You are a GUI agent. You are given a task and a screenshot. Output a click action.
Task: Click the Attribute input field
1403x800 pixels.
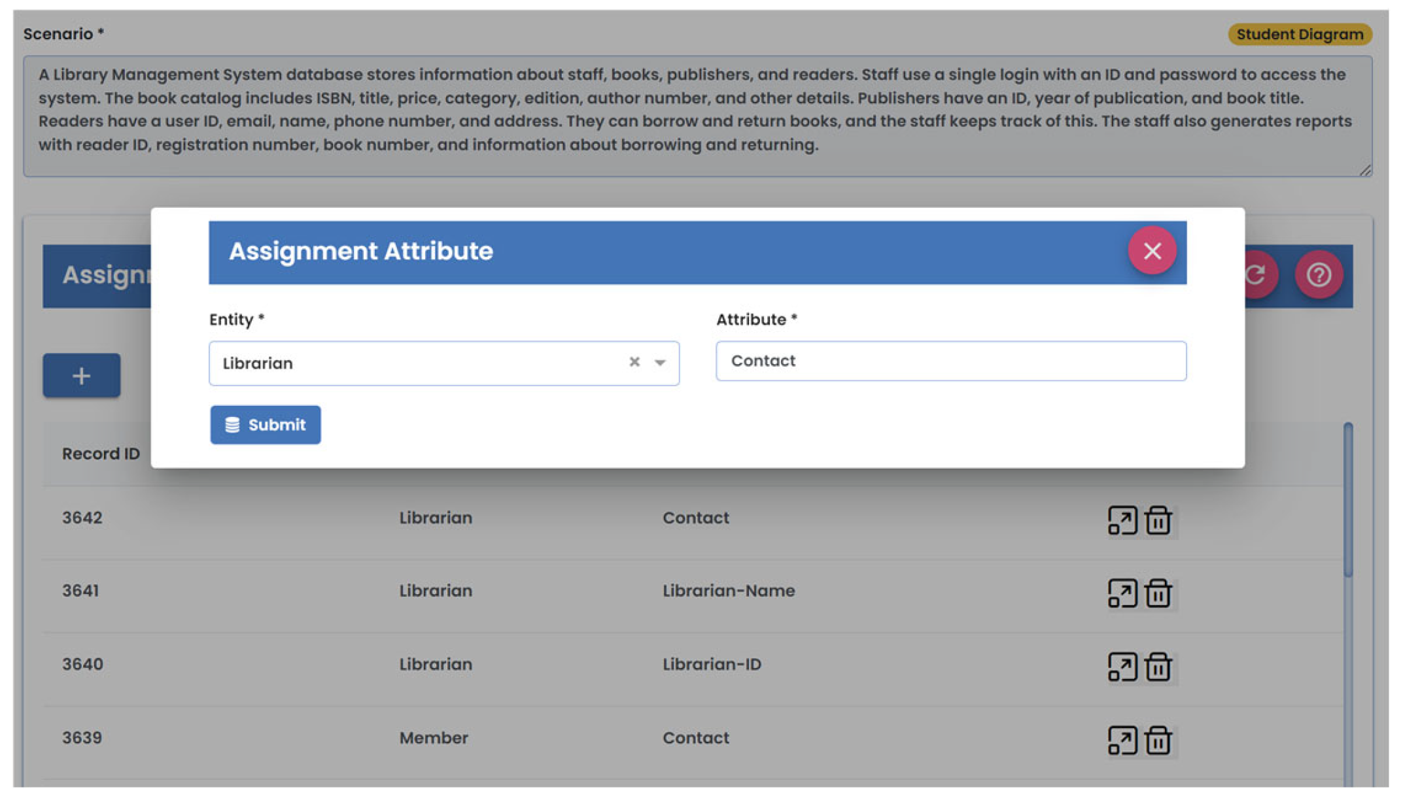point(950,361)
